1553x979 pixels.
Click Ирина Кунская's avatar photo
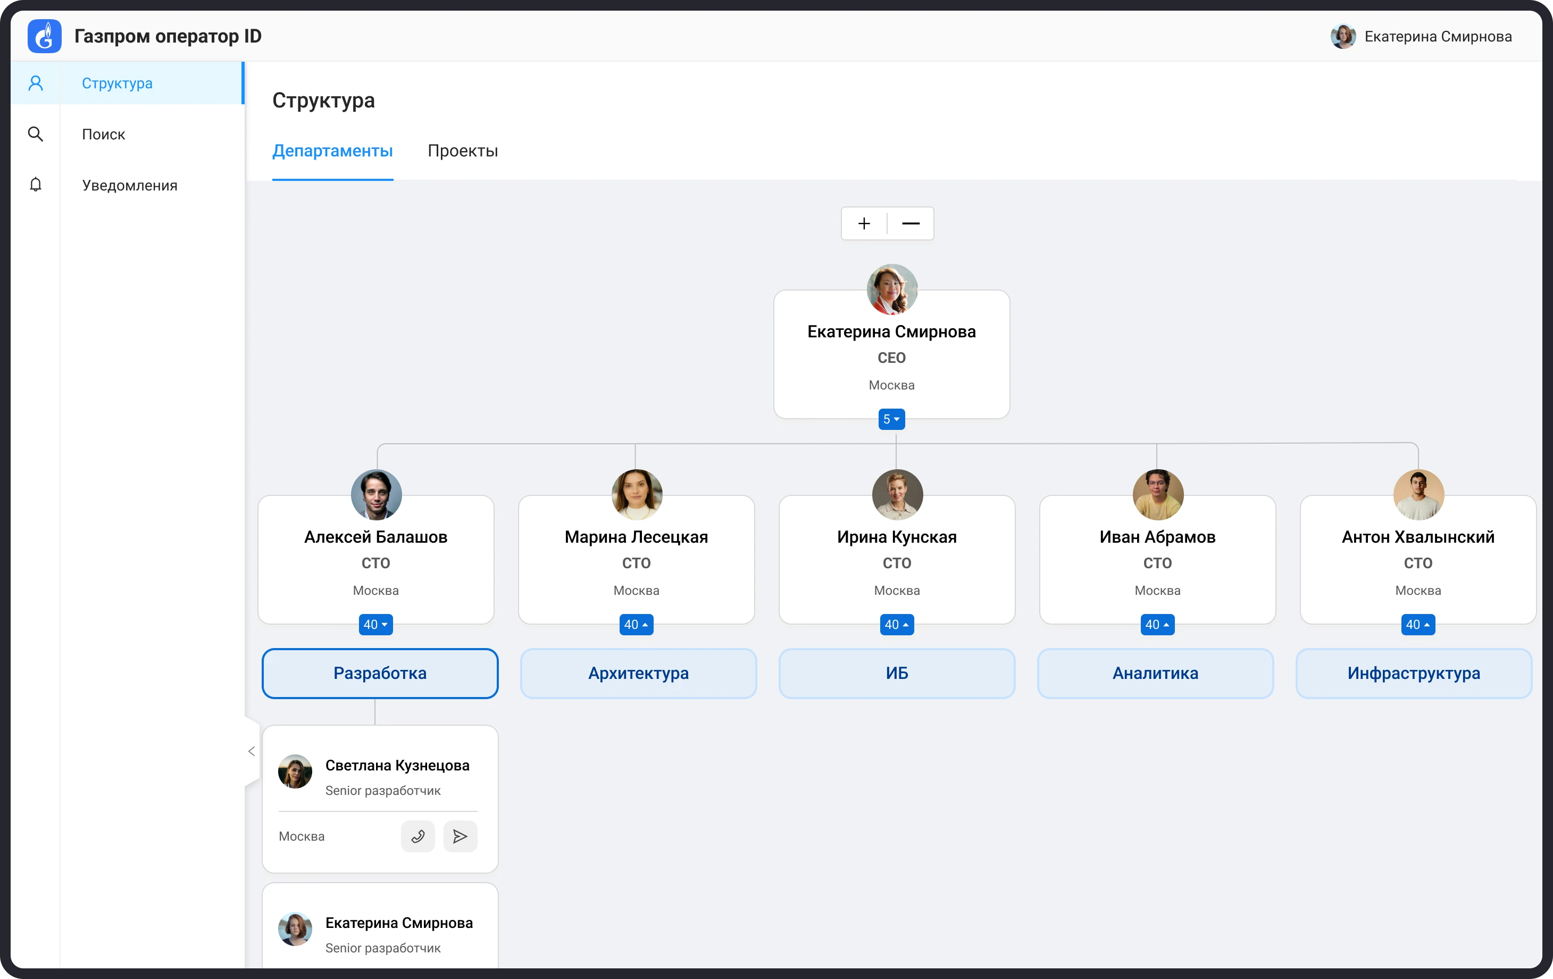(x=897, y=494)
